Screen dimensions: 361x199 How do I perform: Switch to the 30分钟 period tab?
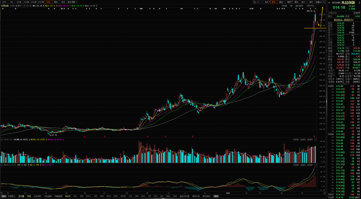pyautogui.click(x=34, y=2)
